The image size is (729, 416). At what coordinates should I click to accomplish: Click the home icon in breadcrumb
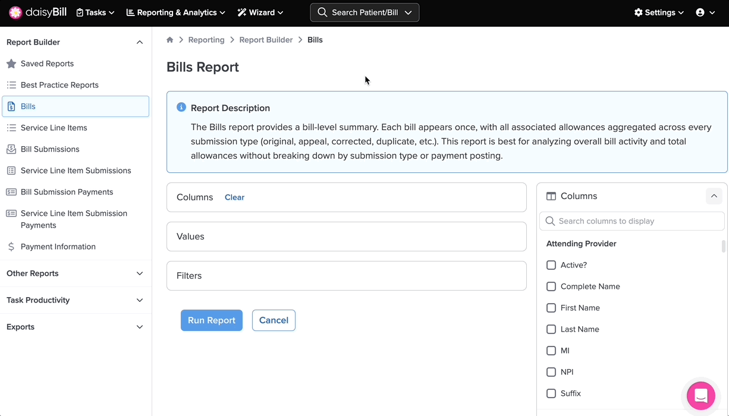tap(170, 40)
